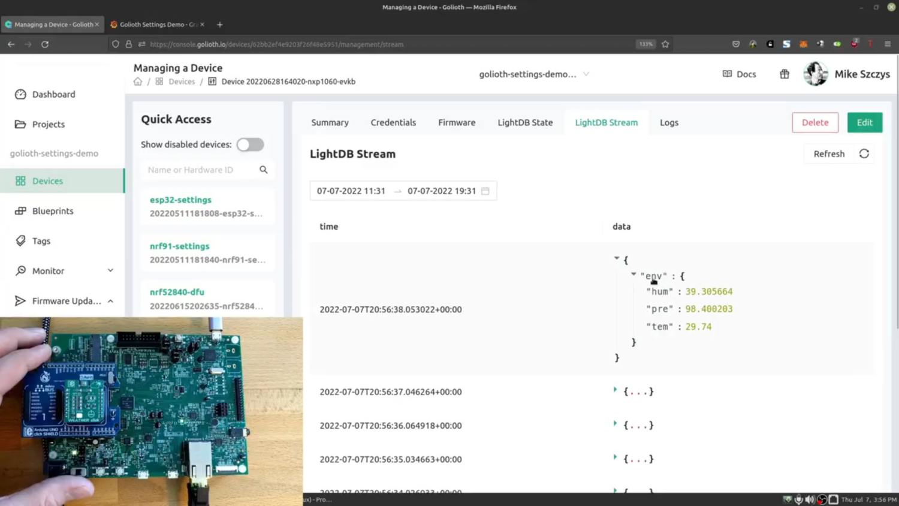899x506 pixels.
Task: Enable the Show disabled devices toggle
Action: click(250, 144)
